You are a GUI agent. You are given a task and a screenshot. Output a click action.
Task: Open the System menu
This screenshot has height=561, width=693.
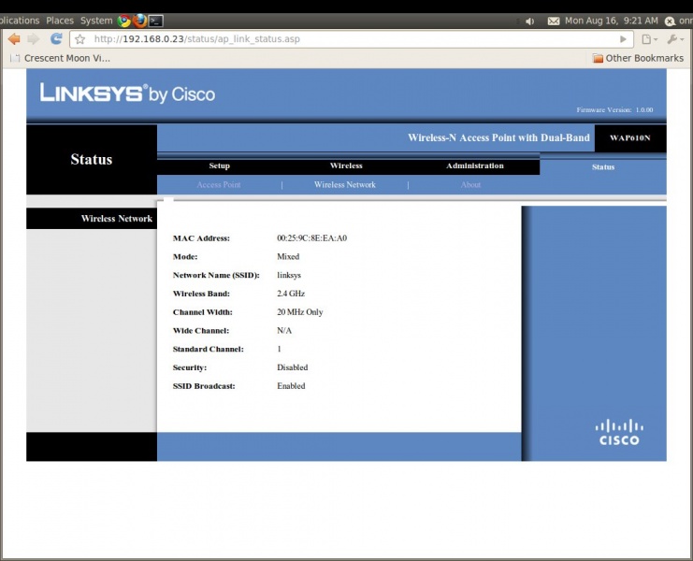pos(95,20)
